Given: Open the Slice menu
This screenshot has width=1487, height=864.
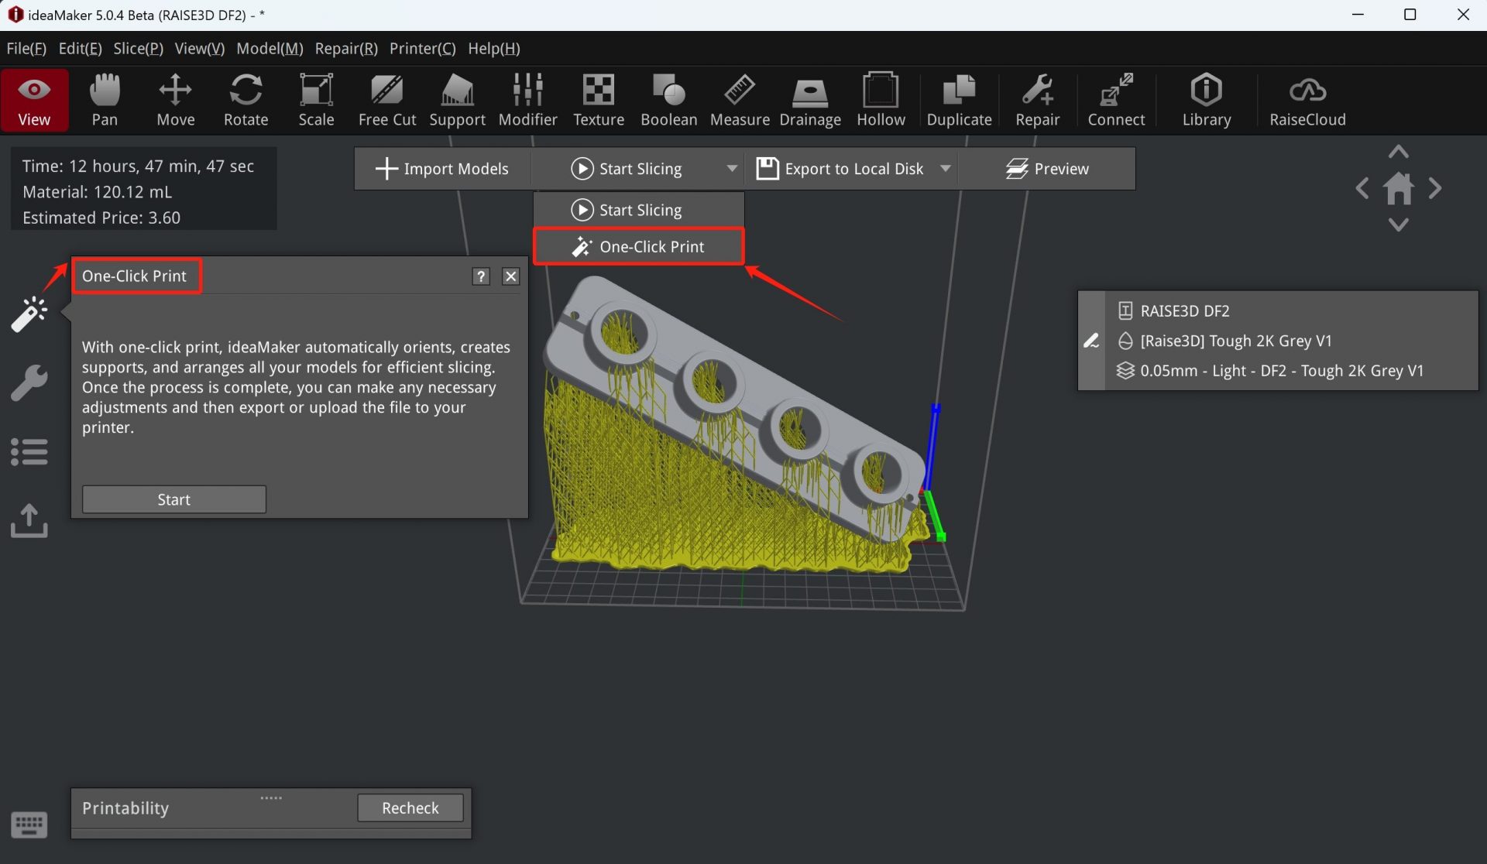Looking at the screenshot, I should pos(137,48).
